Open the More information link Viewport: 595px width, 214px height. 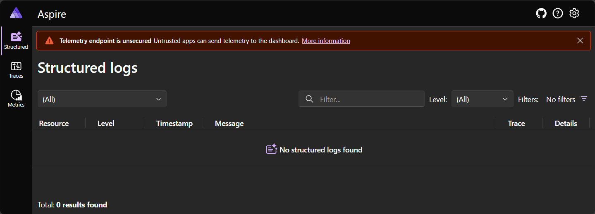point(326,41)
